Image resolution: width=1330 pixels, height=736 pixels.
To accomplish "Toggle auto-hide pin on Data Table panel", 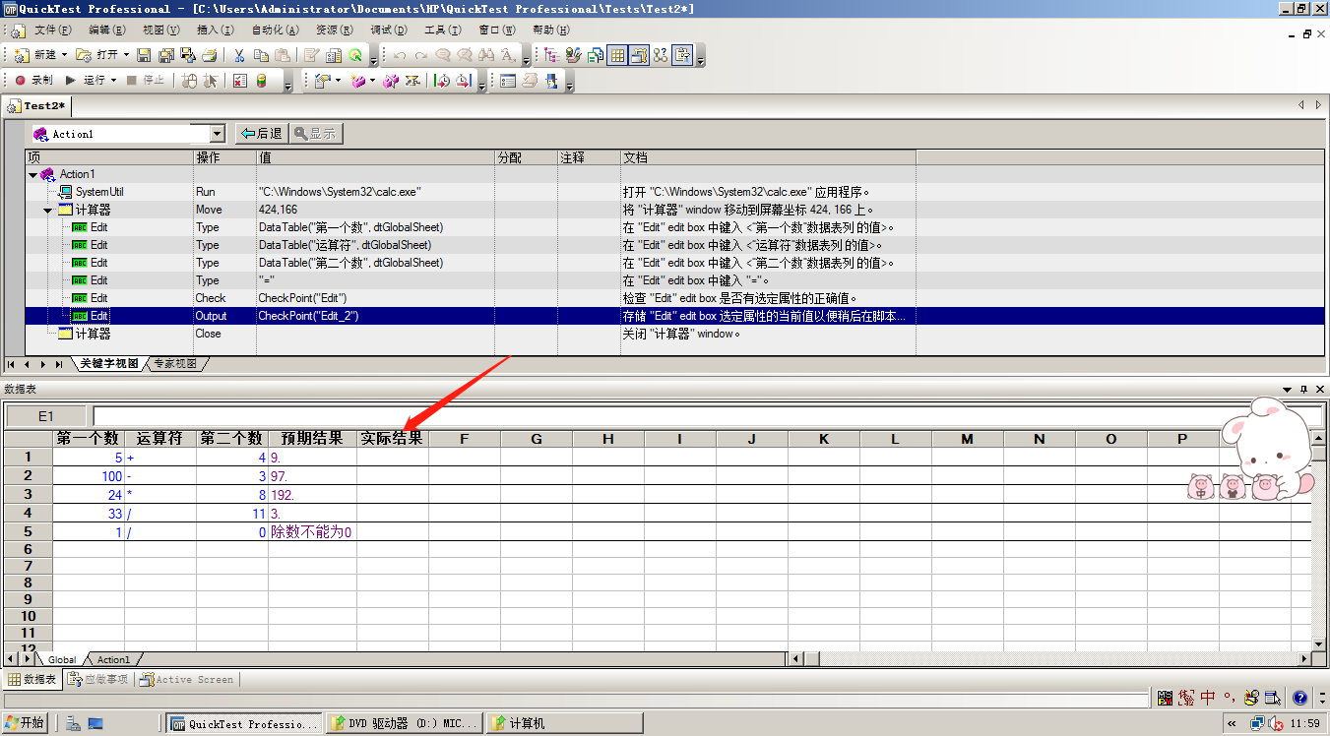I will [x=1304, y=390].
